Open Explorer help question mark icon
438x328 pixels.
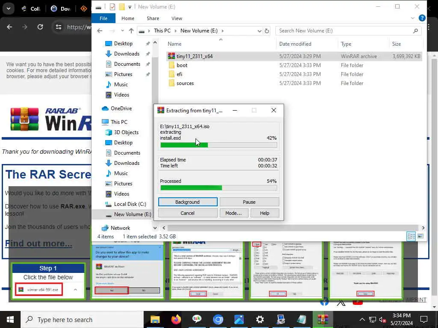[422, 18]
